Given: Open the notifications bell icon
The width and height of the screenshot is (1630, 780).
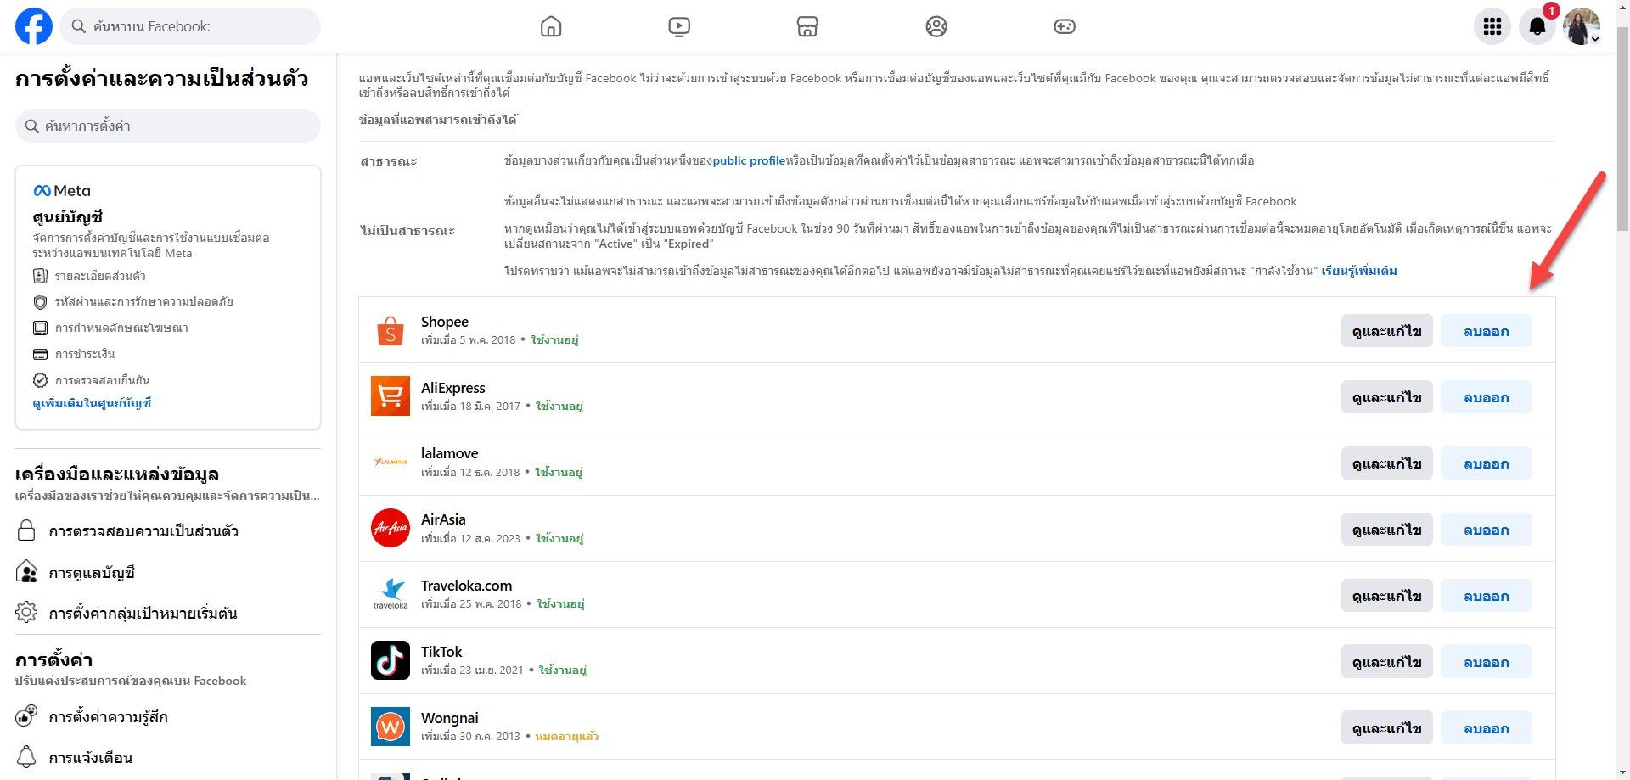Looking at the screenshot, I should 1537,26.
